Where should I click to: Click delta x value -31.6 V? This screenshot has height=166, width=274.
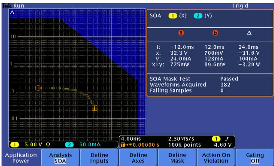pyautogui.click(x=249, y=53)
